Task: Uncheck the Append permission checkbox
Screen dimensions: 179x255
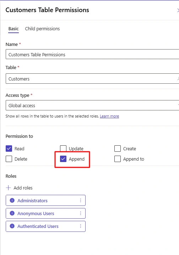Action: point(63,159)
